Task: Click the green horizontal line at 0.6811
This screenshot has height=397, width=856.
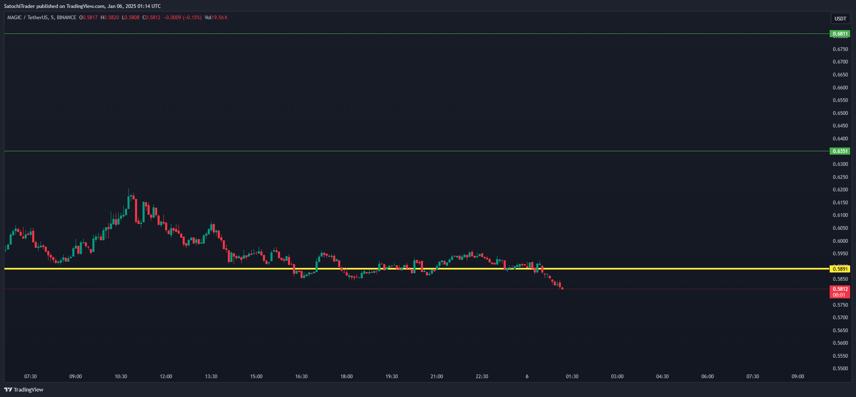Action: click(x=416, y=33)
